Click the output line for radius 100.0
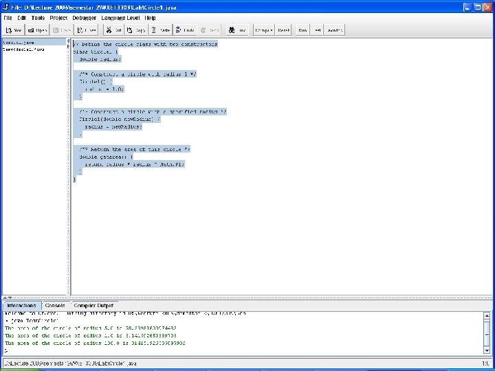This screenshot has height=371, width=495. 95,344
